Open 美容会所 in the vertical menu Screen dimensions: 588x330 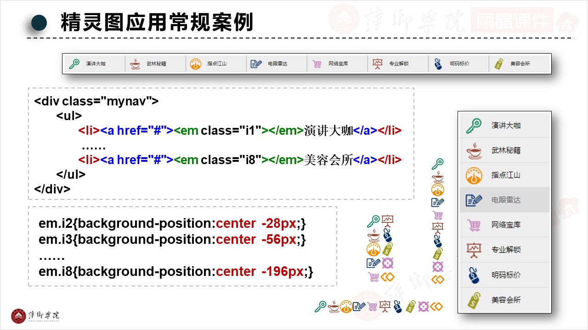click(505, 300)
